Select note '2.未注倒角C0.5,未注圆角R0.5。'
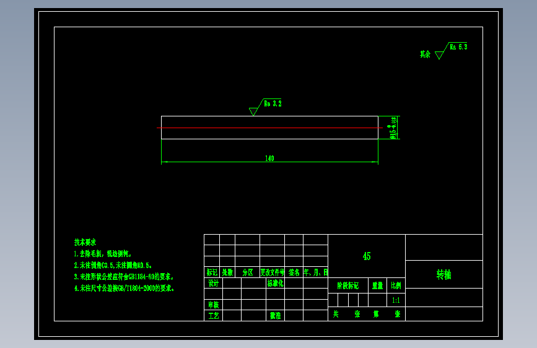This screenshot has width=537, height=348. point(113,266)
